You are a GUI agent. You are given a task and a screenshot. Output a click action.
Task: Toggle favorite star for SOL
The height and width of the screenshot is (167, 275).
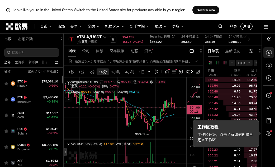(6, 131)
